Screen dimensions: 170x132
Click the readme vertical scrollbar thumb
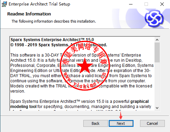click(157, 52)
